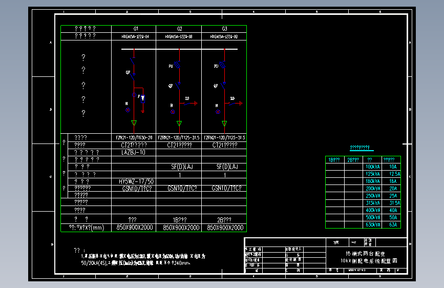
Task: Click the QF switch label in G2 schematic
Action: click(171, 86)
